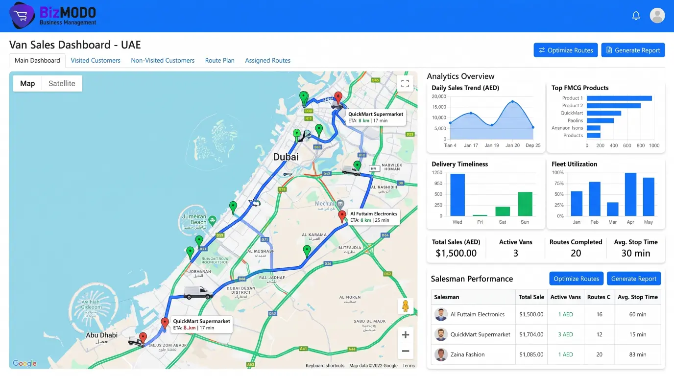674x376 pixels.
Task: View the Assigned Routes tab
Action: [x=268, y=60]
